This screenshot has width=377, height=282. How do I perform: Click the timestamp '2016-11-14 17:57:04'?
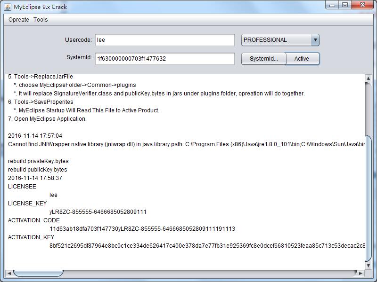[x=35, y=136]
